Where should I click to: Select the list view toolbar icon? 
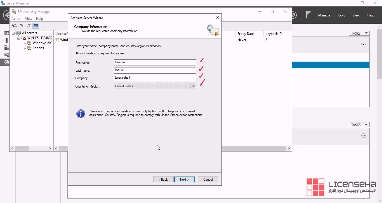(29, 26)
